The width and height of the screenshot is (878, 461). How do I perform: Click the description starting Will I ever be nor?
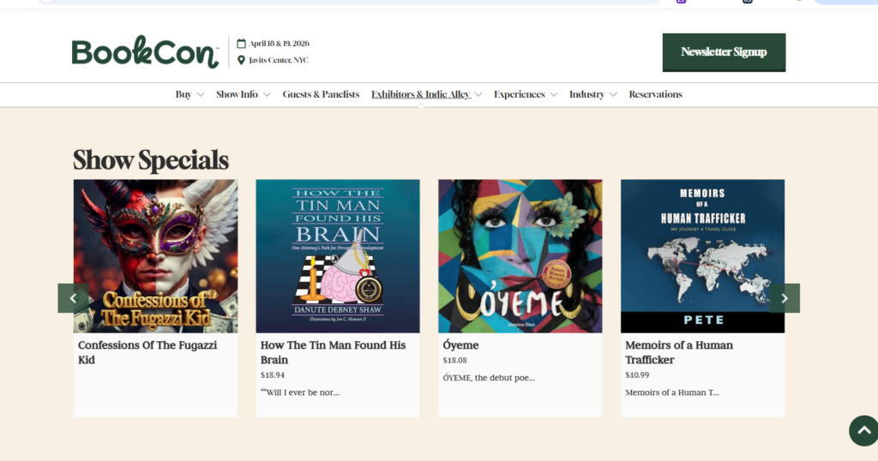(x=299, y=392)
